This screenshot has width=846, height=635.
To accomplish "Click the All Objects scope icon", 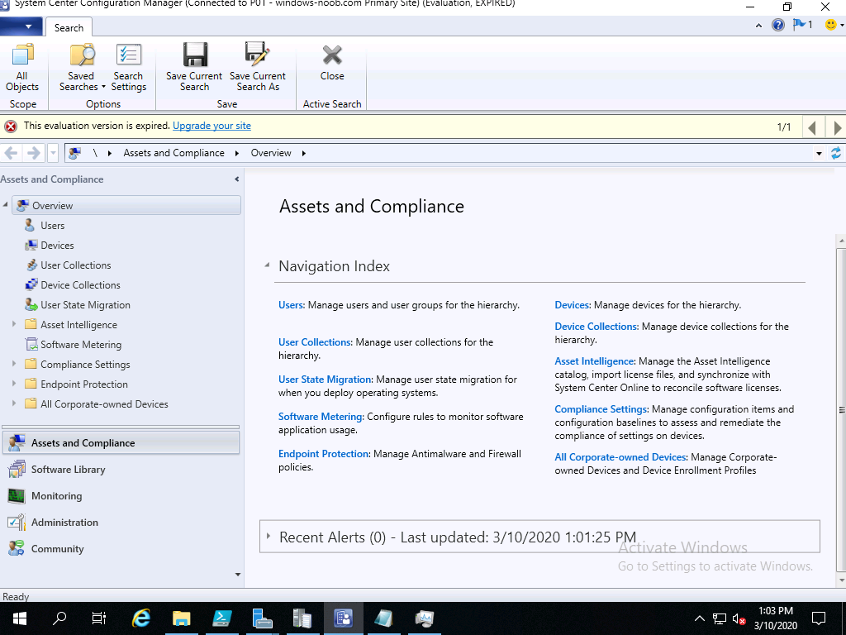I will coord(22,68).
